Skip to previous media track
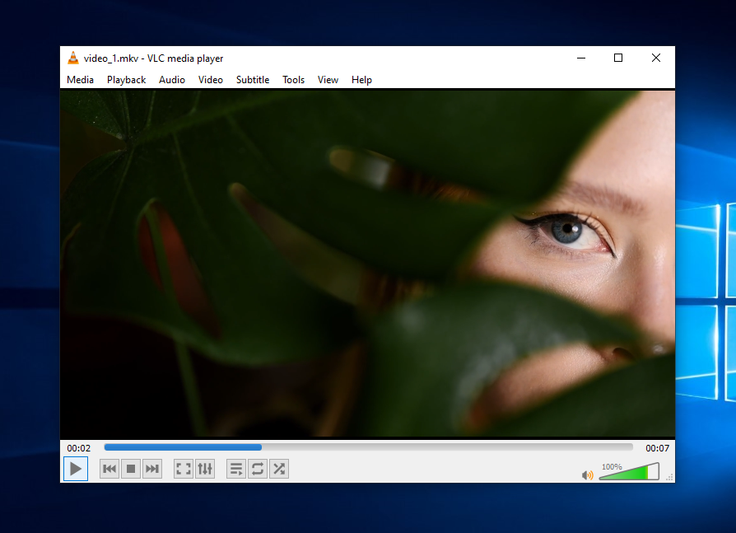The height and width of the screenshot is (533, 736). coord(109,469)
